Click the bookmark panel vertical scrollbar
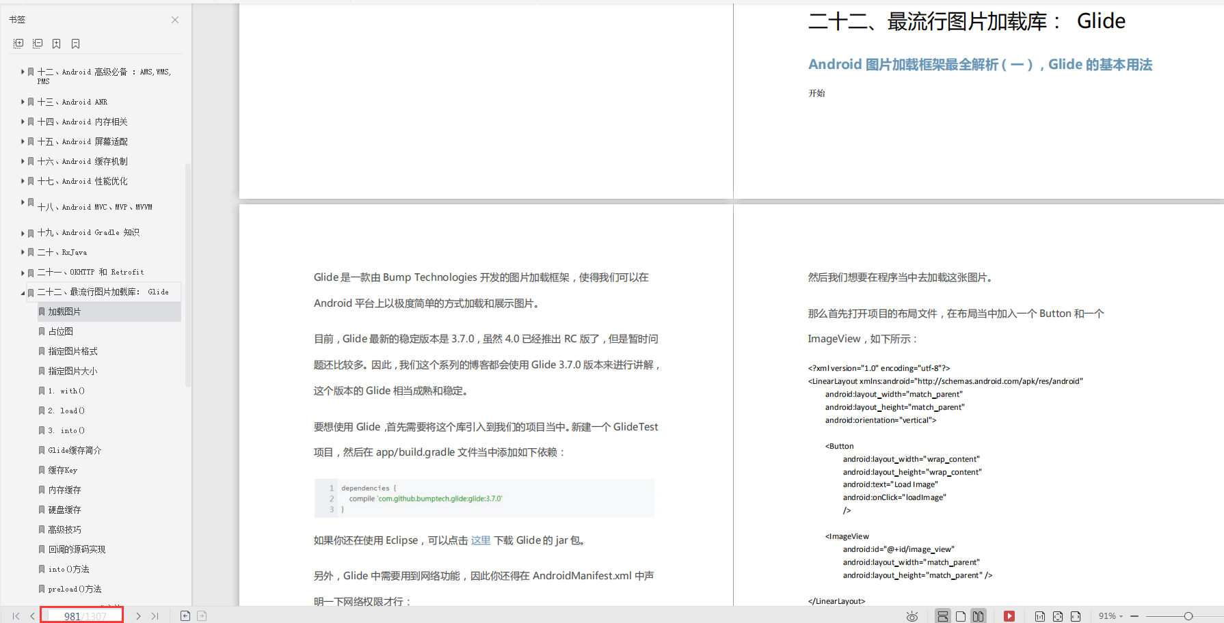The image size is (1224, 623). (188, 275)
